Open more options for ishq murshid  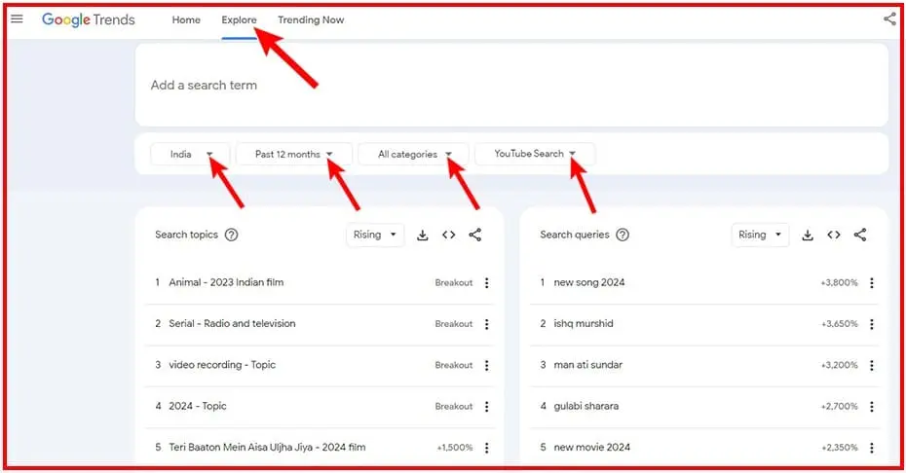coord(871,324)
